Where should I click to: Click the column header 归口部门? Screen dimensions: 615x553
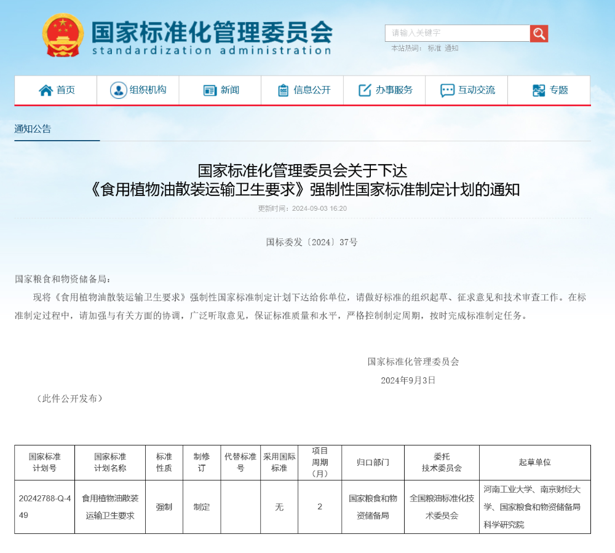point(373,463)
